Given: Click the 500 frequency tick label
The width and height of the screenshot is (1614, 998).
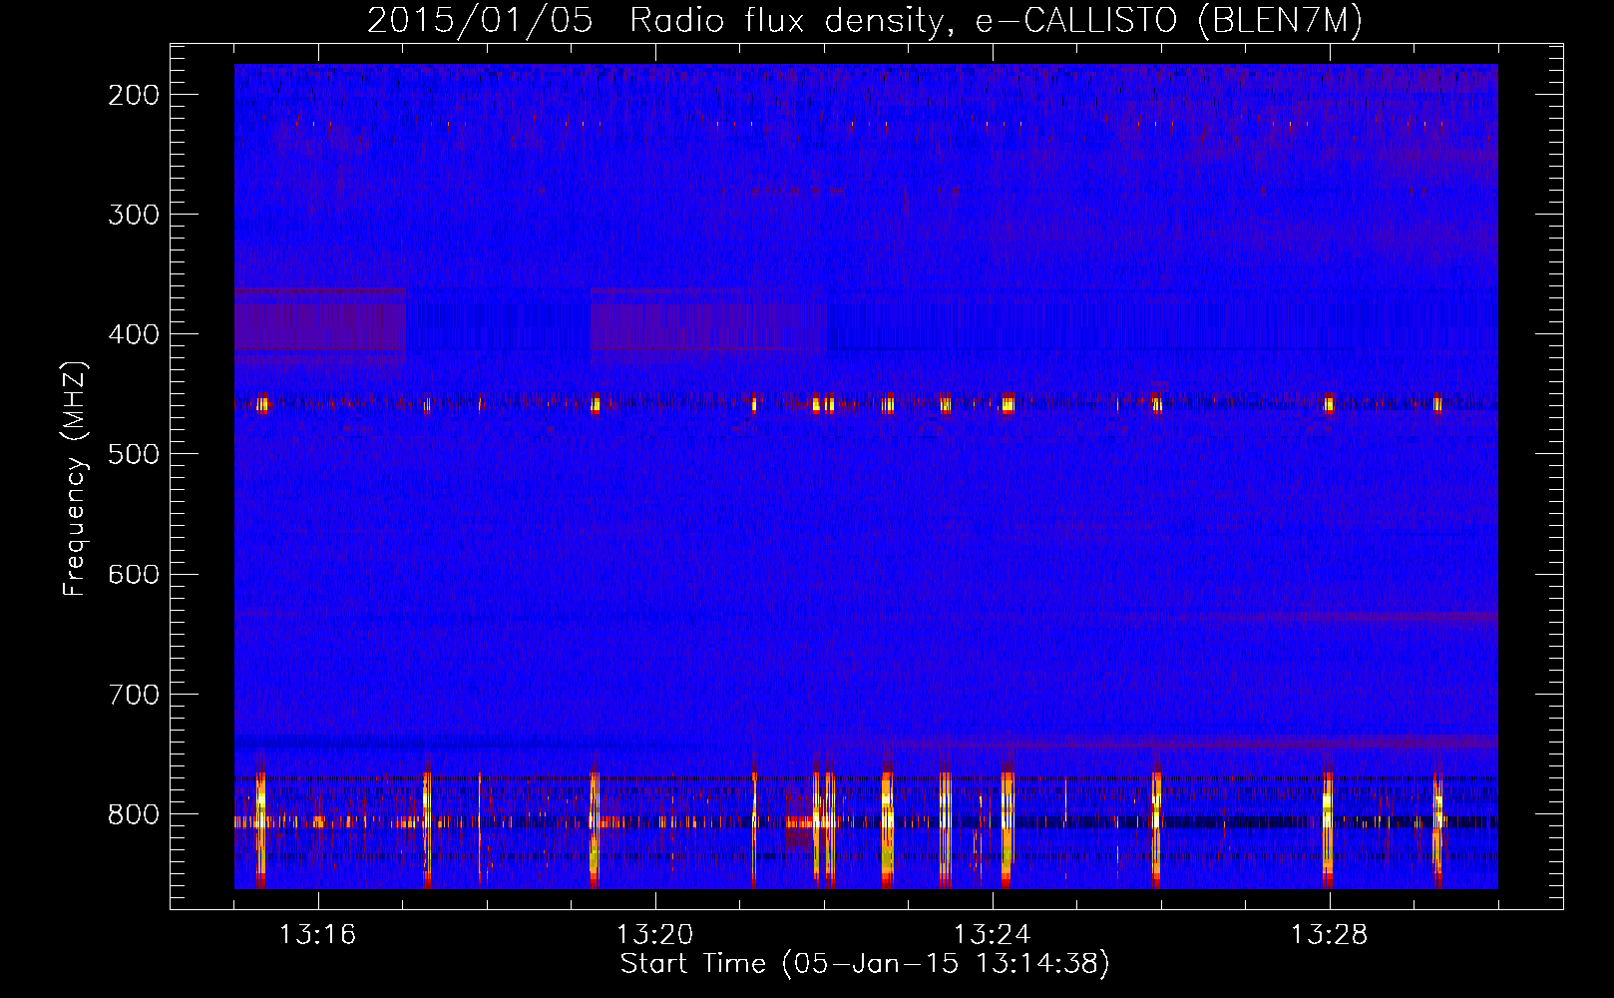Looking at the screenshot, I should click(134, 454).
